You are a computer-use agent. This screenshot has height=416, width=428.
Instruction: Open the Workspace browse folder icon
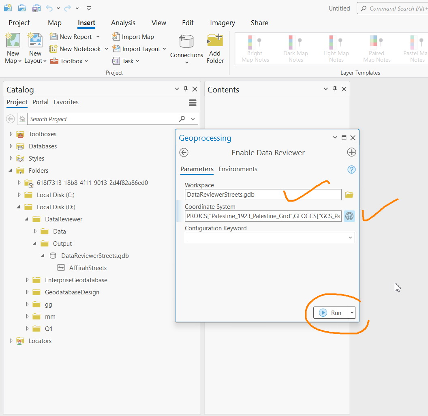point(349,195)
